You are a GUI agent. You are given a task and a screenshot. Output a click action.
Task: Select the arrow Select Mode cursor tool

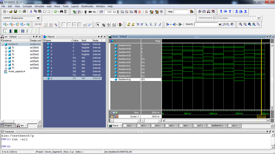98,25
